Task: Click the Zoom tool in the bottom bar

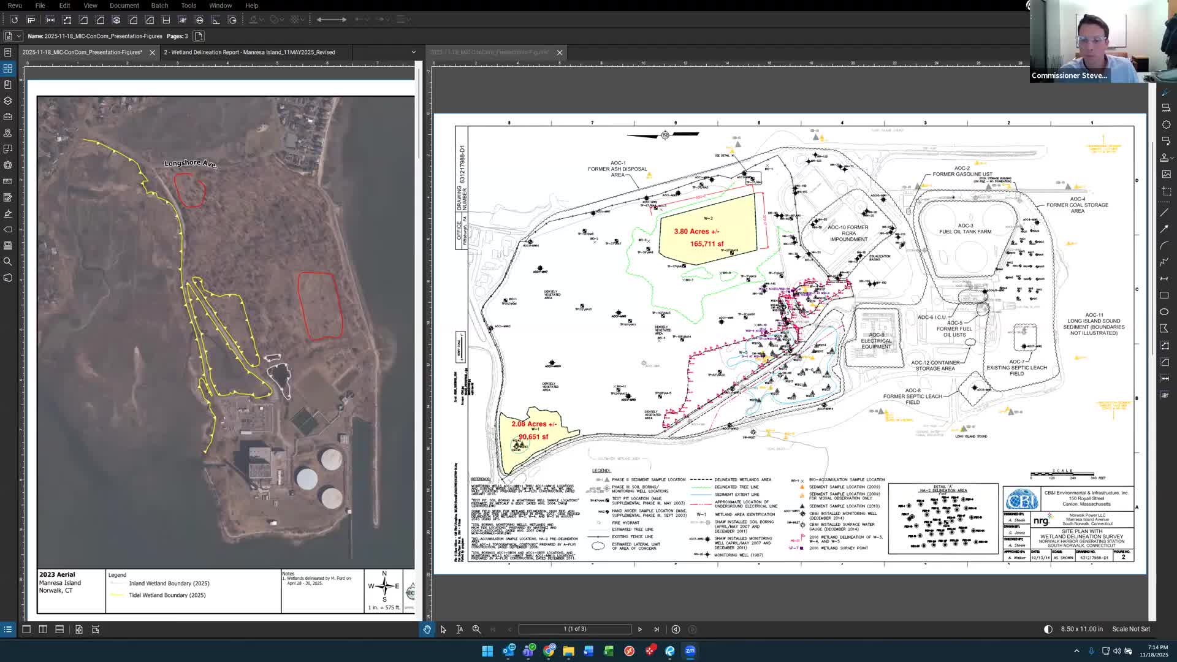Action: click(476, 630)
